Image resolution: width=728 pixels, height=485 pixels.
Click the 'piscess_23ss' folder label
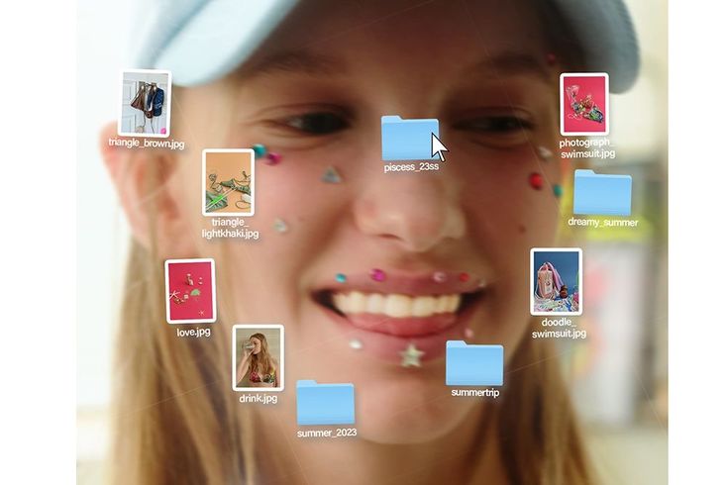tap(411, 167)
